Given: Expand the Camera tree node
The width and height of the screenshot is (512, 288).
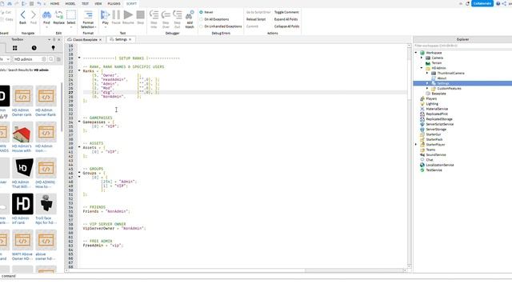Looking at the screenshot, I should (422, 58).
